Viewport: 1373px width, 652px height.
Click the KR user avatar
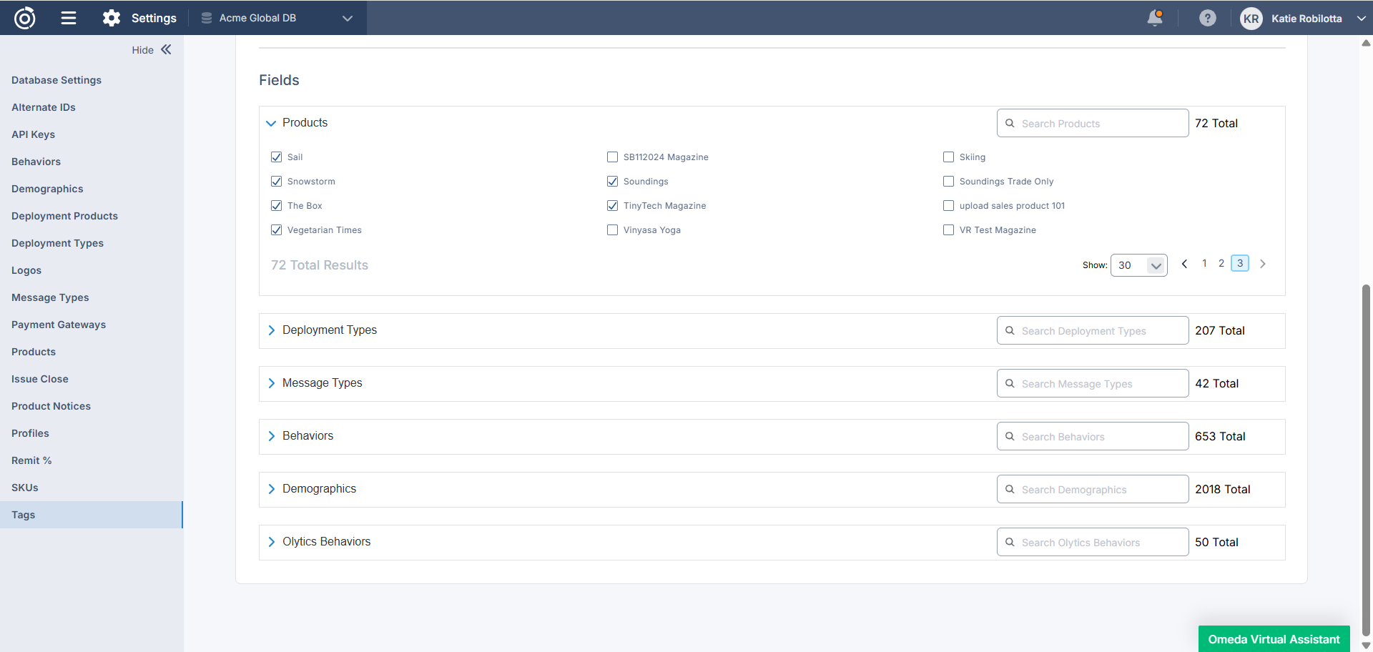1251,19
